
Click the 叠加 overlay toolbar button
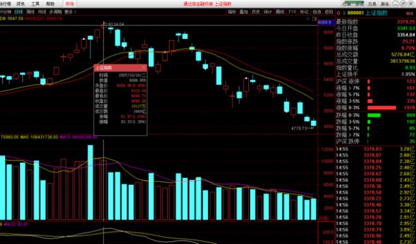point(244,12)
